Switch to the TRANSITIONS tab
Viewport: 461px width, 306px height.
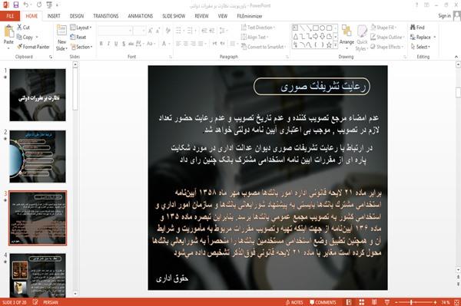tap(106, 16)
